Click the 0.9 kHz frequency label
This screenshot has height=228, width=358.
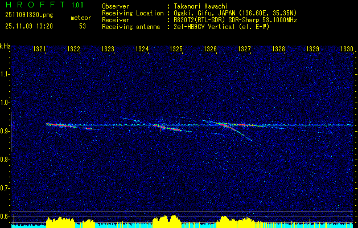click(5, 131)
